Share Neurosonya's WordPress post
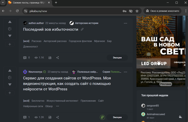The height and width of the screenshot is (122, 188). tap(57, 117)
